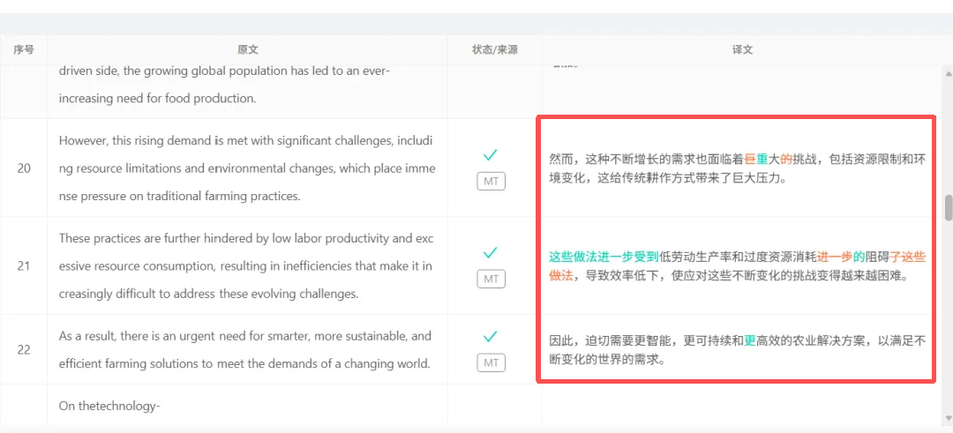Select the source cell 'On thetechnology-'
953x433 pixels.
click(109, 406)
